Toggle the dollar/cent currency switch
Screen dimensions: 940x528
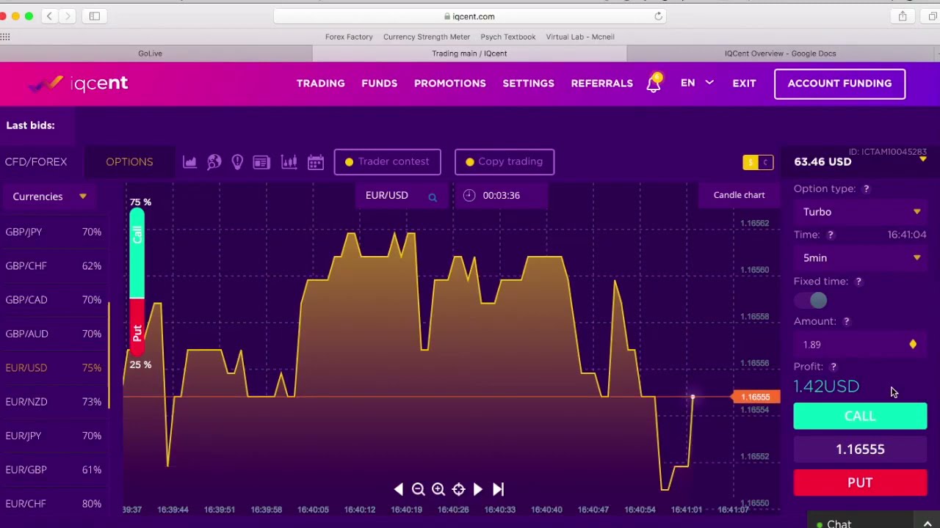point(758,162)
